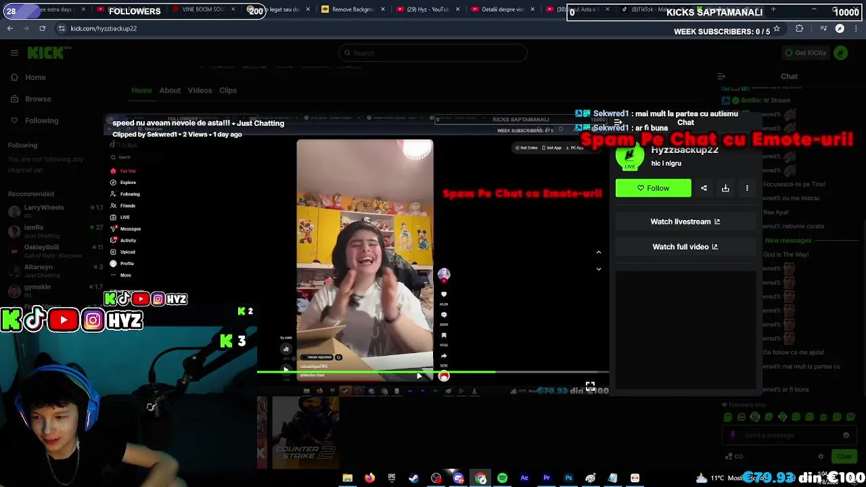Switch to the Remove Background browser tab
Image resolution: width=866 pixels, height=487 pixels.
pyautogui.click(x=352, y=9)
